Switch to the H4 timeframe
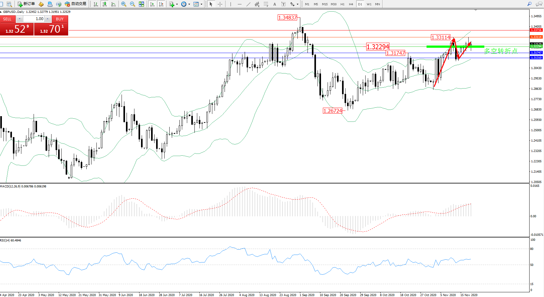The width and height of the screenshot is (544, 297). click(351, 4)
